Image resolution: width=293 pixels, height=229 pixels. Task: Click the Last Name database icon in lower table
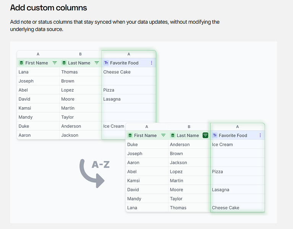click(173, 135)
